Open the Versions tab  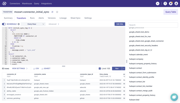click(x=52, y=18)
